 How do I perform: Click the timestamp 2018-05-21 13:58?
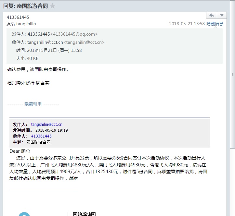coord(187,24)
